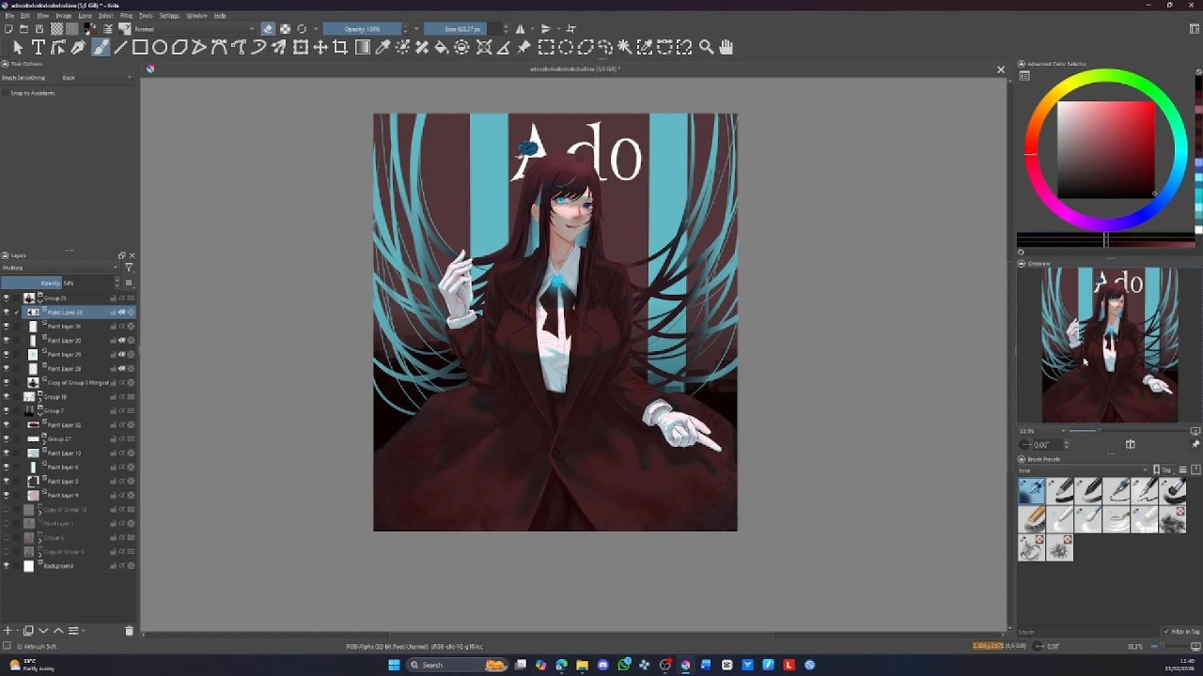This screenshot has width=1203, height=676.
Task: Hide Paint Layer 9
Action: [x=7, y=496]
